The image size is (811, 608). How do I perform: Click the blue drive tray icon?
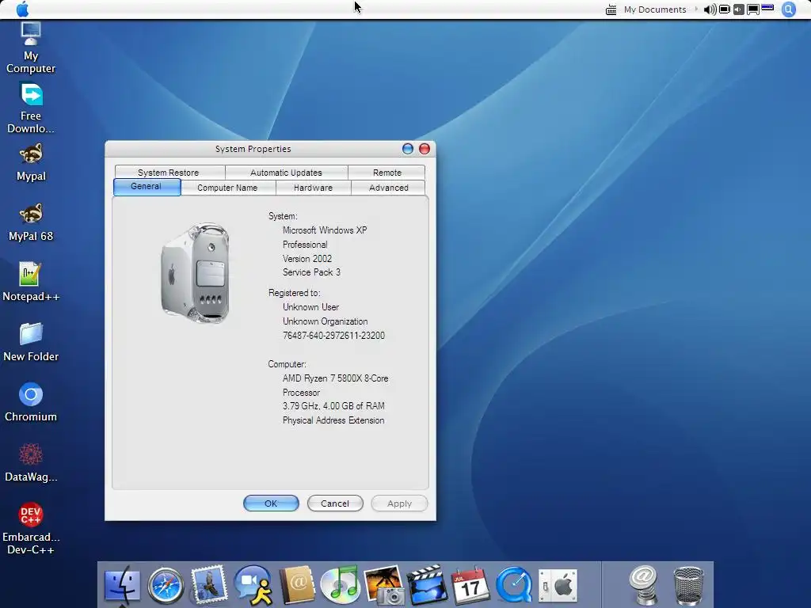767,8
